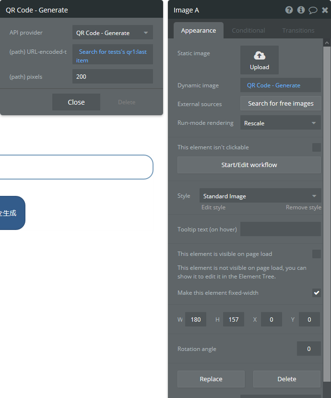The height and width of the screenshot is (398, 331).
Task: Click the scrollbar up arrow
Action: [327, 43]
